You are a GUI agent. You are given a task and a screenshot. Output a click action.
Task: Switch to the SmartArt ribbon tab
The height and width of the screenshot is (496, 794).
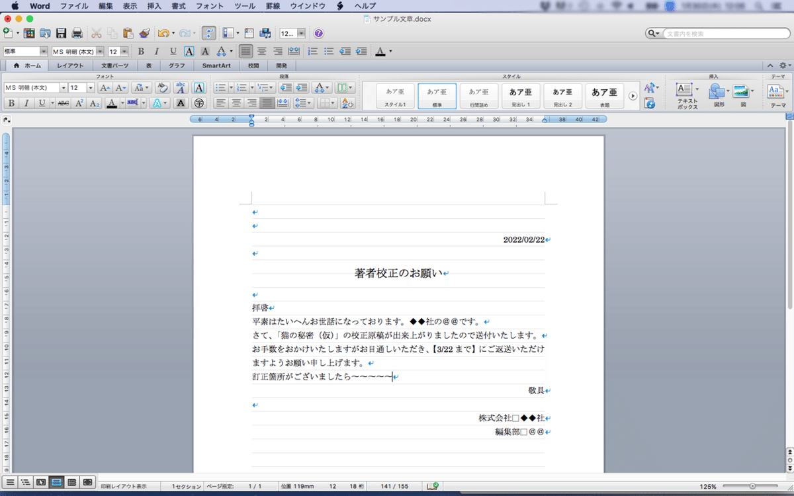(216, 65)
